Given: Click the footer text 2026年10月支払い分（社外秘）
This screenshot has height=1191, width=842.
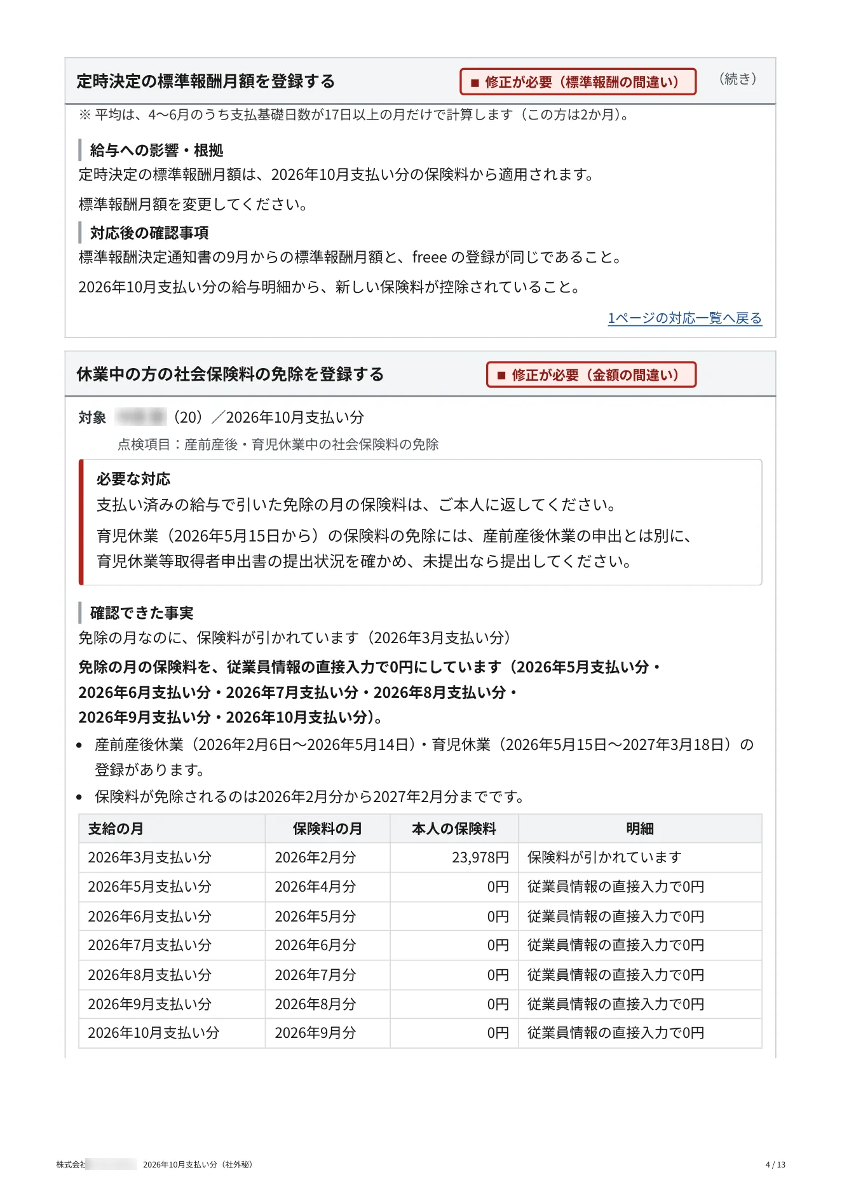Looking at the screenshot, I should 198,1164.
